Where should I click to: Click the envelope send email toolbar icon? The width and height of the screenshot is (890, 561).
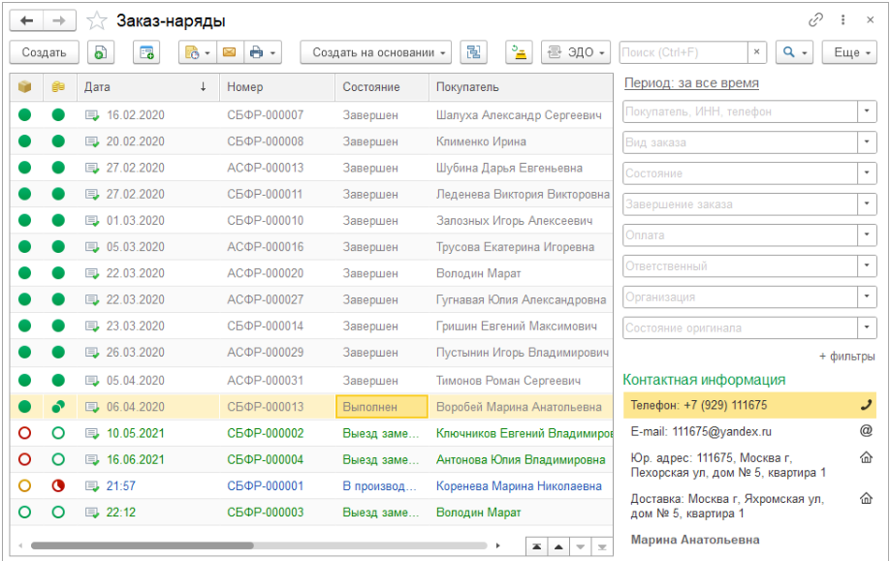[x=230, y=52]
